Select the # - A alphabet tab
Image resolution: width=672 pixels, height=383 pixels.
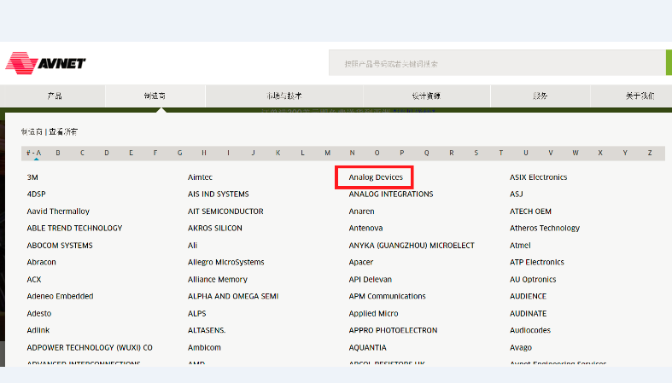(34, 153)
